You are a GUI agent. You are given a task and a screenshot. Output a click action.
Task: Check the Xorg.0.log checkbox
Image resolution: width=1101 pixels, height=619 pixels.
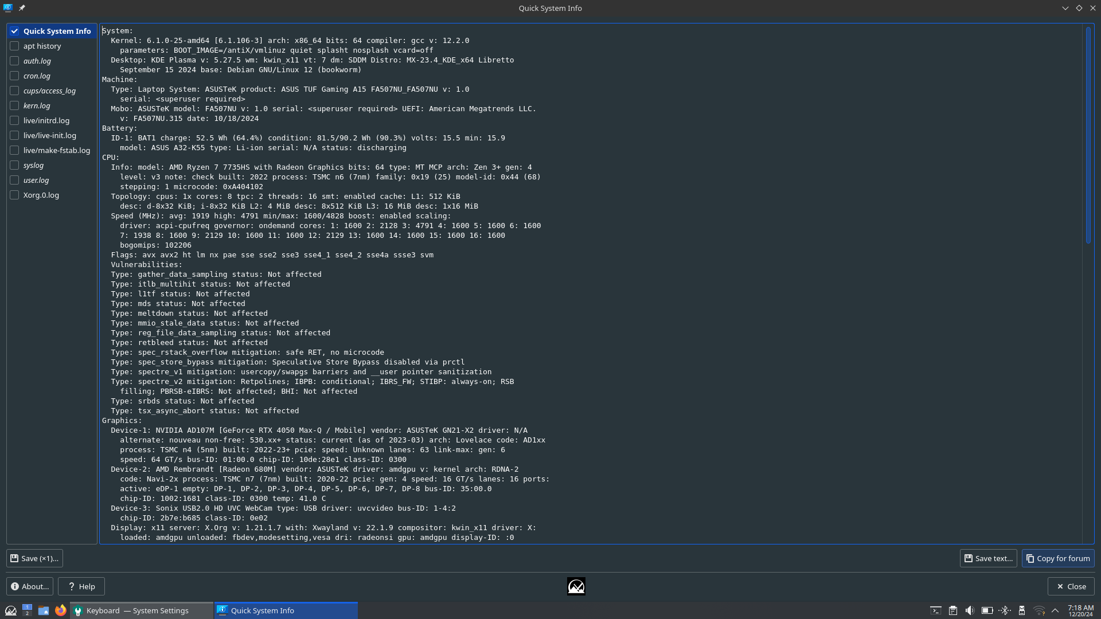(14, 195)
